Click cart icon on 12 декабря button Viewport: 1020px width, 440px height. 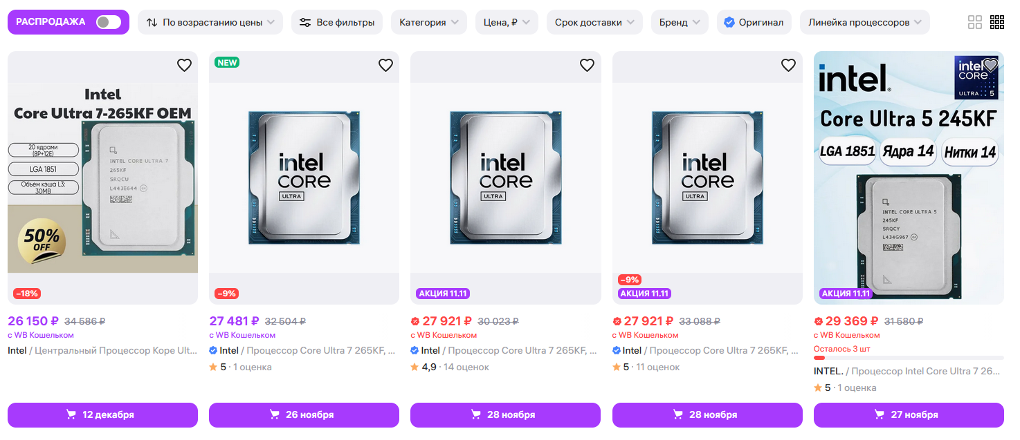pos(71,415)
